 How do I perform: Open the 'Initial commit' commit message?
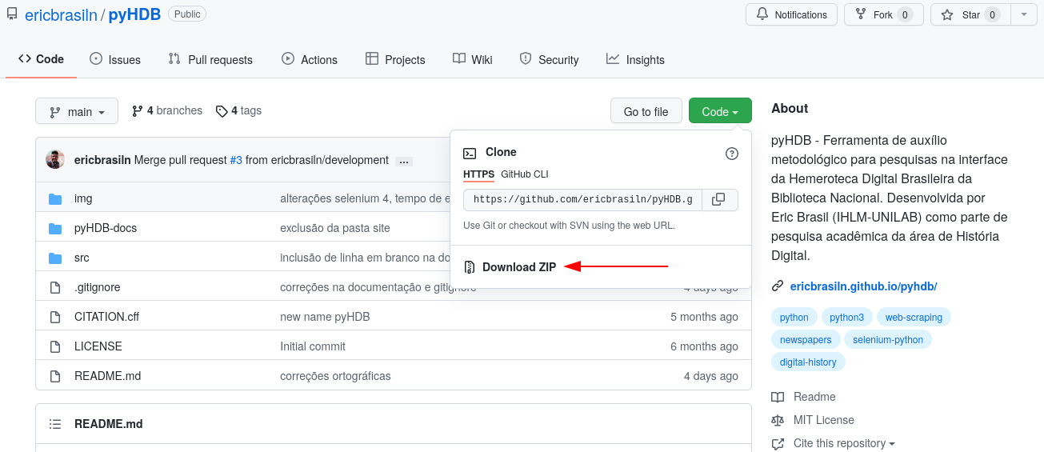click(x=313, y=346)
